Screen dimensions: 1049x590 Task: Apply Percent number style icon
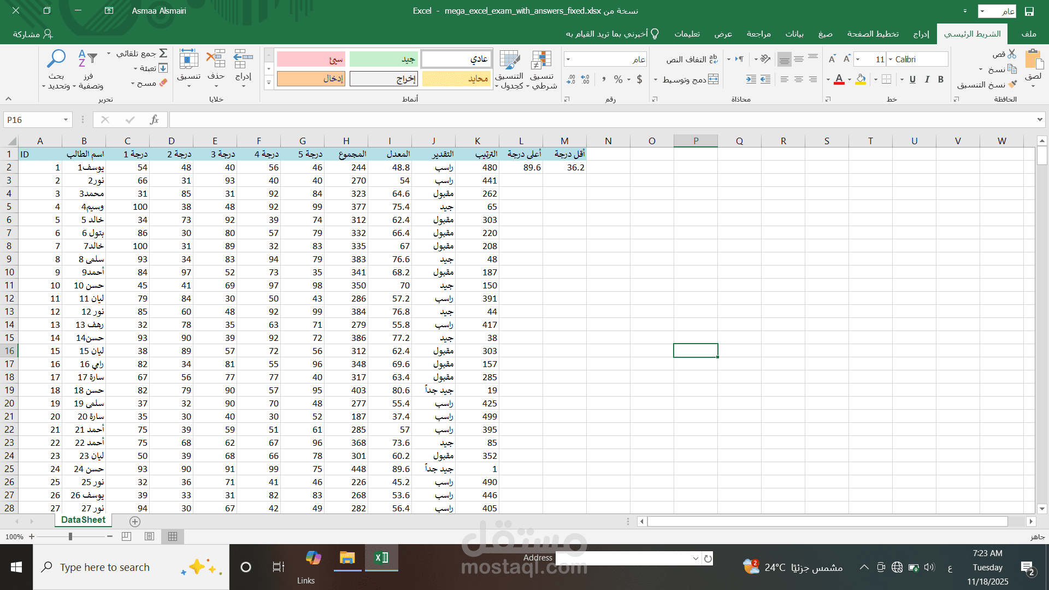[x=619, y=79]
